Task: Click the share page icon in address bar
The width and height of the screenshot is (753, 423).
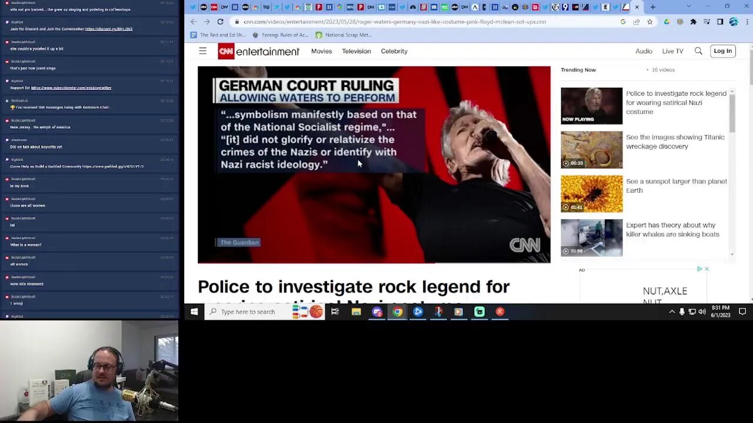Action: click(x=637, y=22)
